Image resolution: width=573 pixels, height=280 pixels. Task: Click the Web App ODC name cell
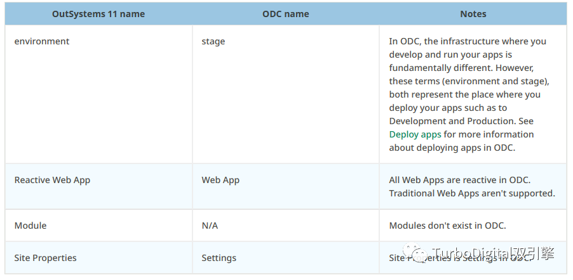click(220, 180)
